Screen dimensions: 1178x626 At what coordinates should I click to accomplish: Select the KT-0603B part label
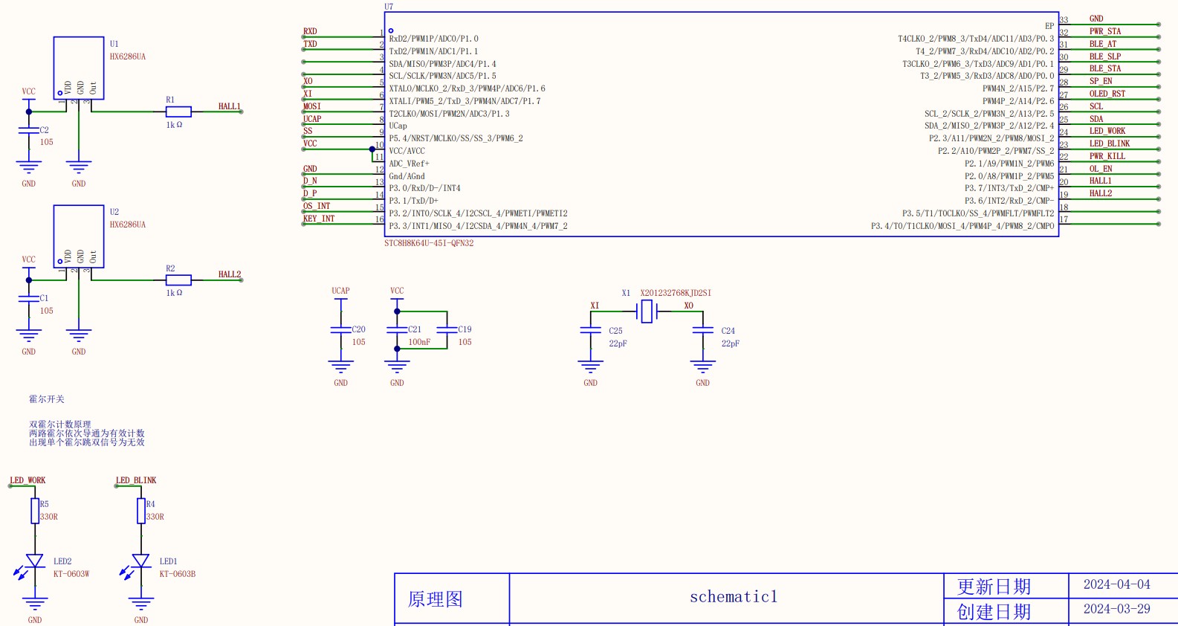(x=178, y=574)
